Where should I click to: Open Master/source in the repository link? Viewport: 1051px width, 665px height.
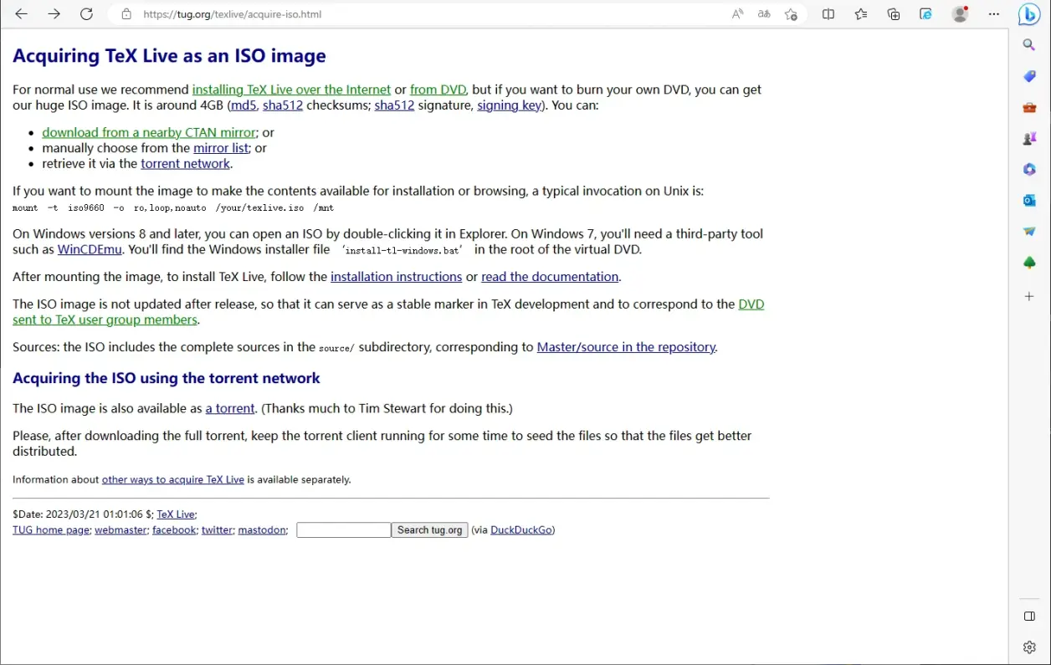click(x=626, y=347)
